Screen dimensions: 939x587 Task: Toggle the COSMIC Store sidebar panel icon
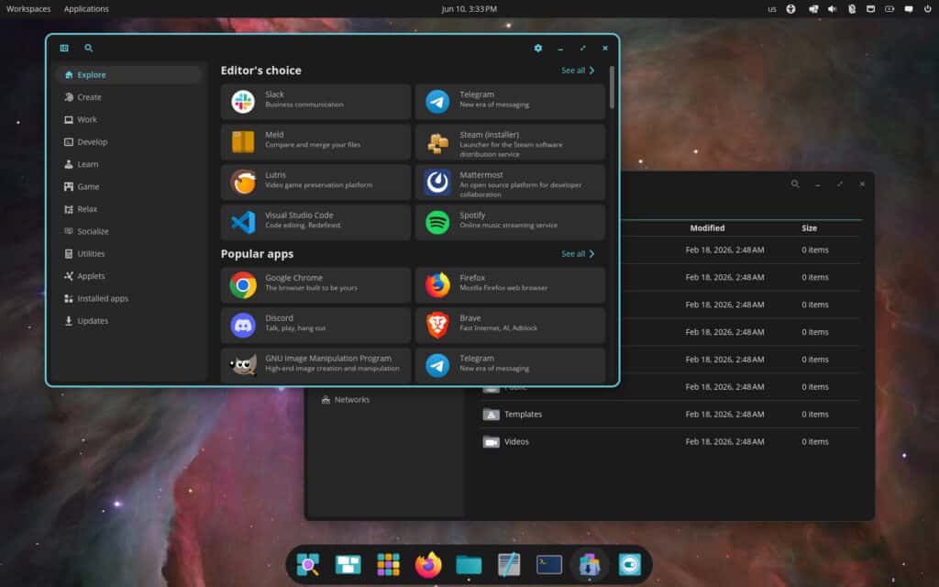tap(64, 48)
